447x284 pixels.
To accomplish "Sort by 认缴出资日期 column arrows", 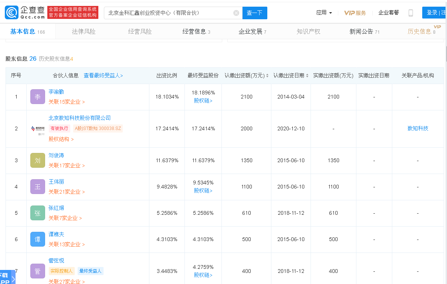I will (307, 76).
